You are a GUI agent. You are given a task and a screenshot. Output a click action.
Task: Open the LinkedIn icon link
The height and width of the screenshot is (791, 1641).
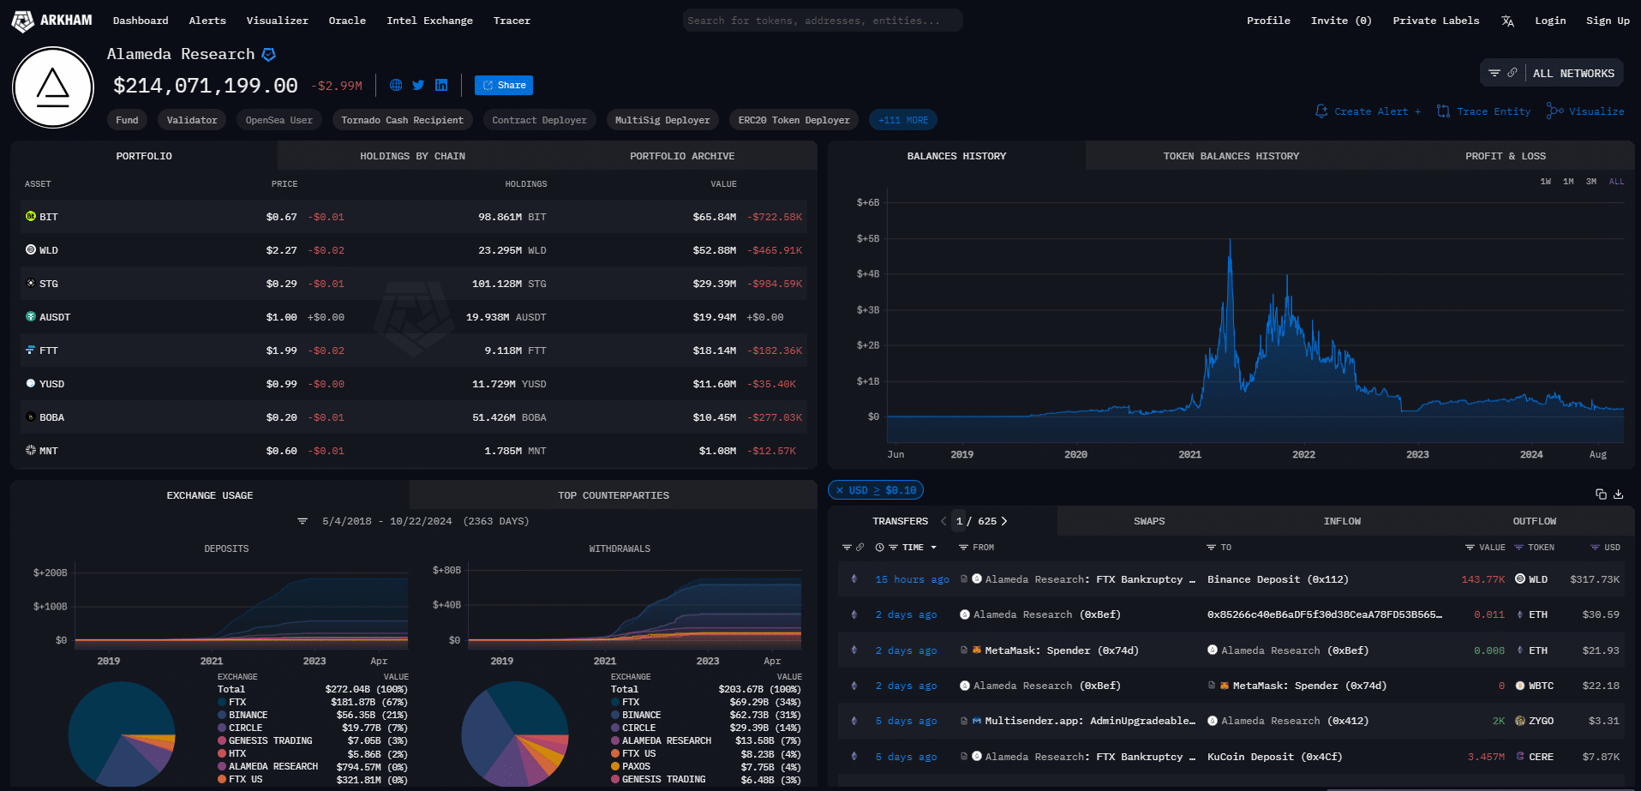(x=441, y=85)
